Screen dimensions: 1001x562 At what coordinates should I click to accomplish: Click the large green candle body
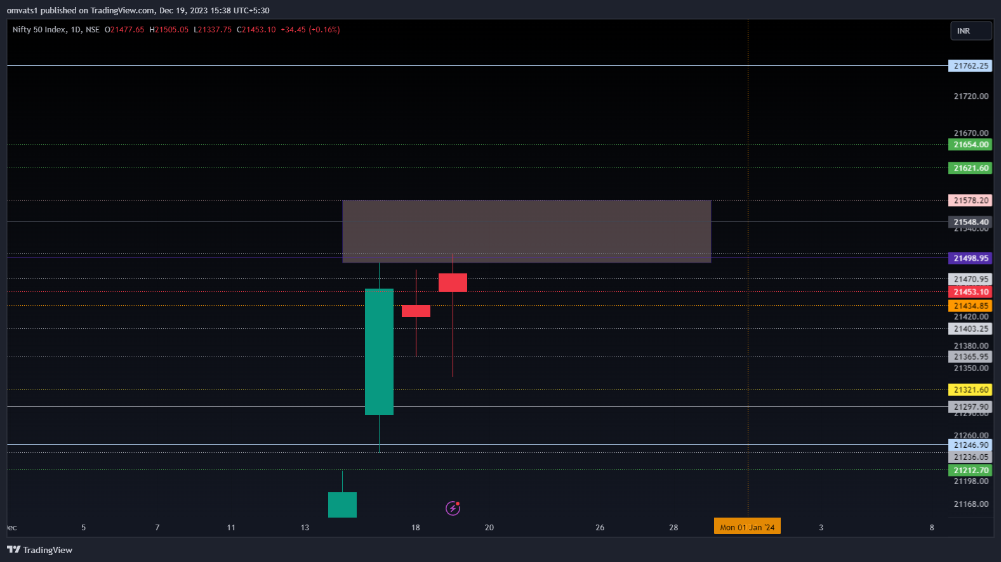pyautogui.click(x=379, y=351)
